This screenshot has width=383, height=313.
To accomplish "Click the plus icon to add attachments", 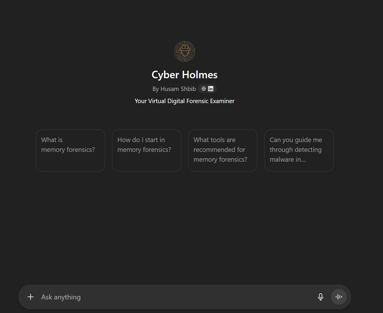I will pos(31,297).
